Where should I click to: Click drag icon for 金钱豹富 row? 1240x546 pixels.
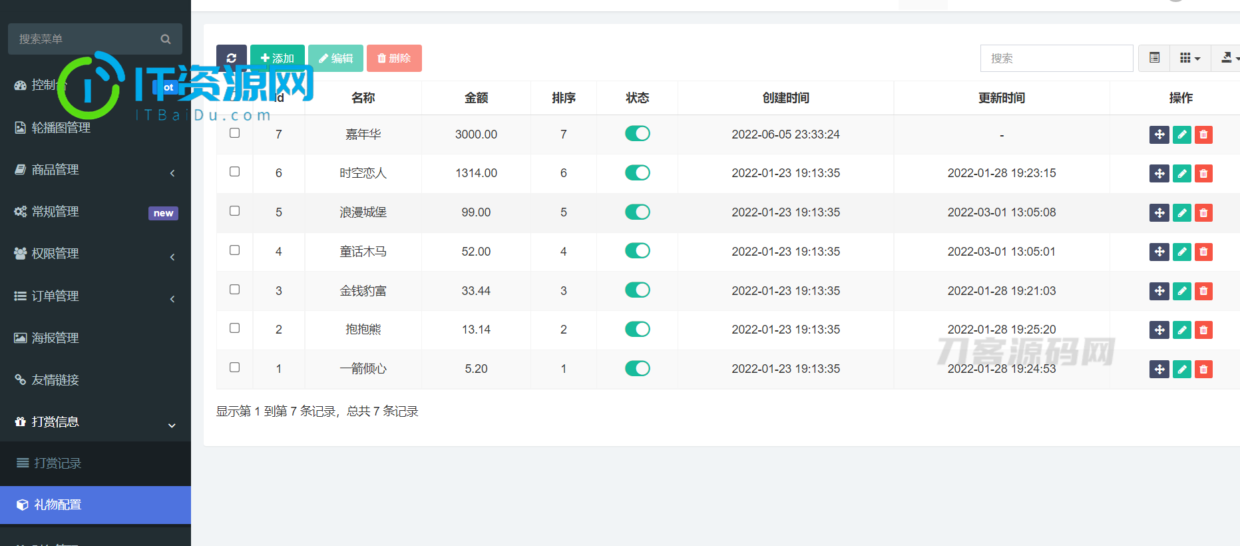point(1159,291)
